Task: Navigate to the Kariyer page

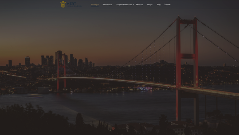Action: (x=150, y=4)
